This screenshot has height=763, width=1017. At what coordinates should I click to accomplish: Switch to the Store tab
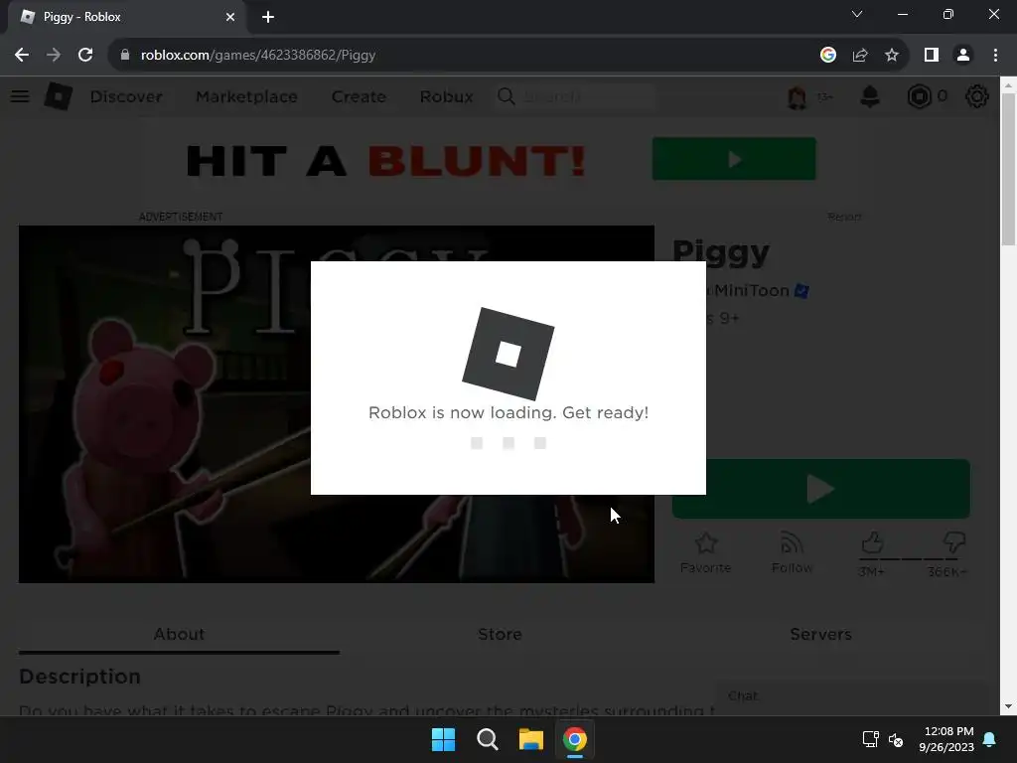(500, 634)
